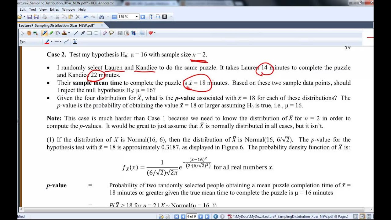This screenshot has height=220, width=391.
Task: Open the Stamp tool dropdown arrow
Action: click(x=69, y=33)
